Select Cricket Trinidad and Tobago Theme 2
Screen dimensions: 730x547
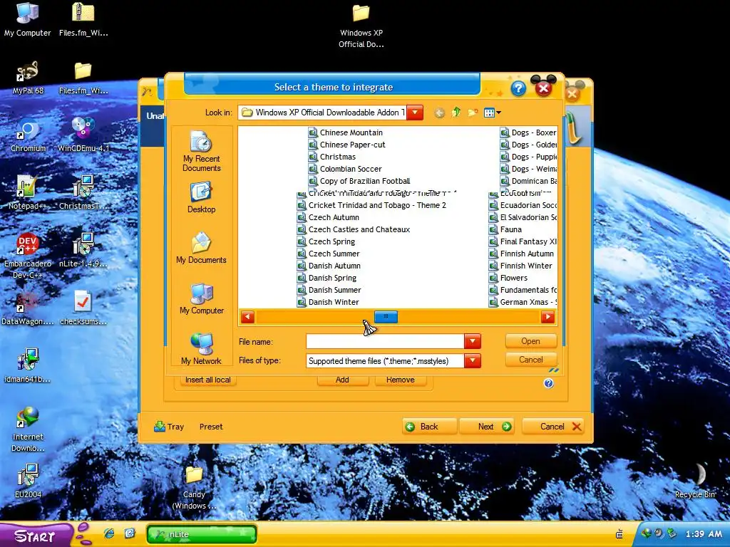coord(371,205)
